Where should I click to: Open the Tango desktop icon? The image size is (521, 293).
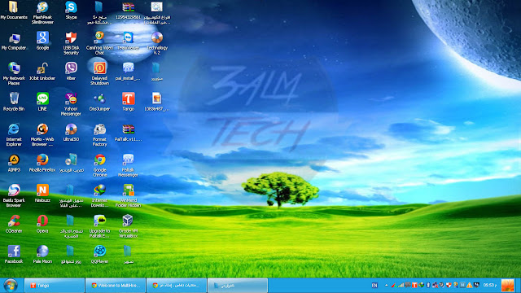click(x=129, y=102)
